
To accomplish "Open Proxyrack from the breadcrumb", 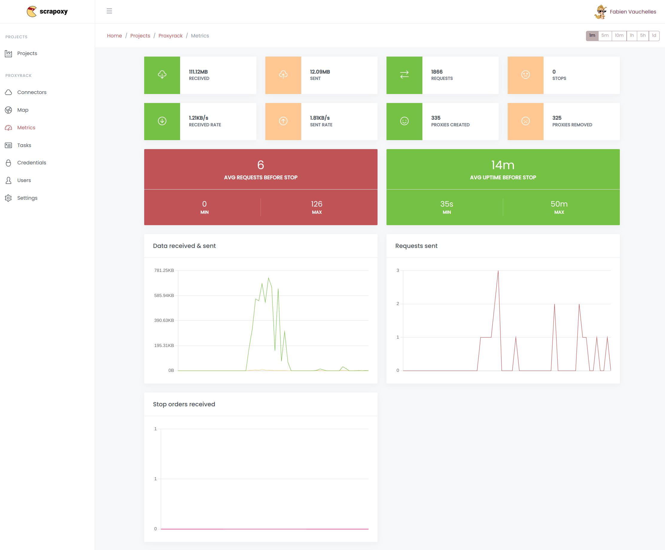I will click(170, 36).
